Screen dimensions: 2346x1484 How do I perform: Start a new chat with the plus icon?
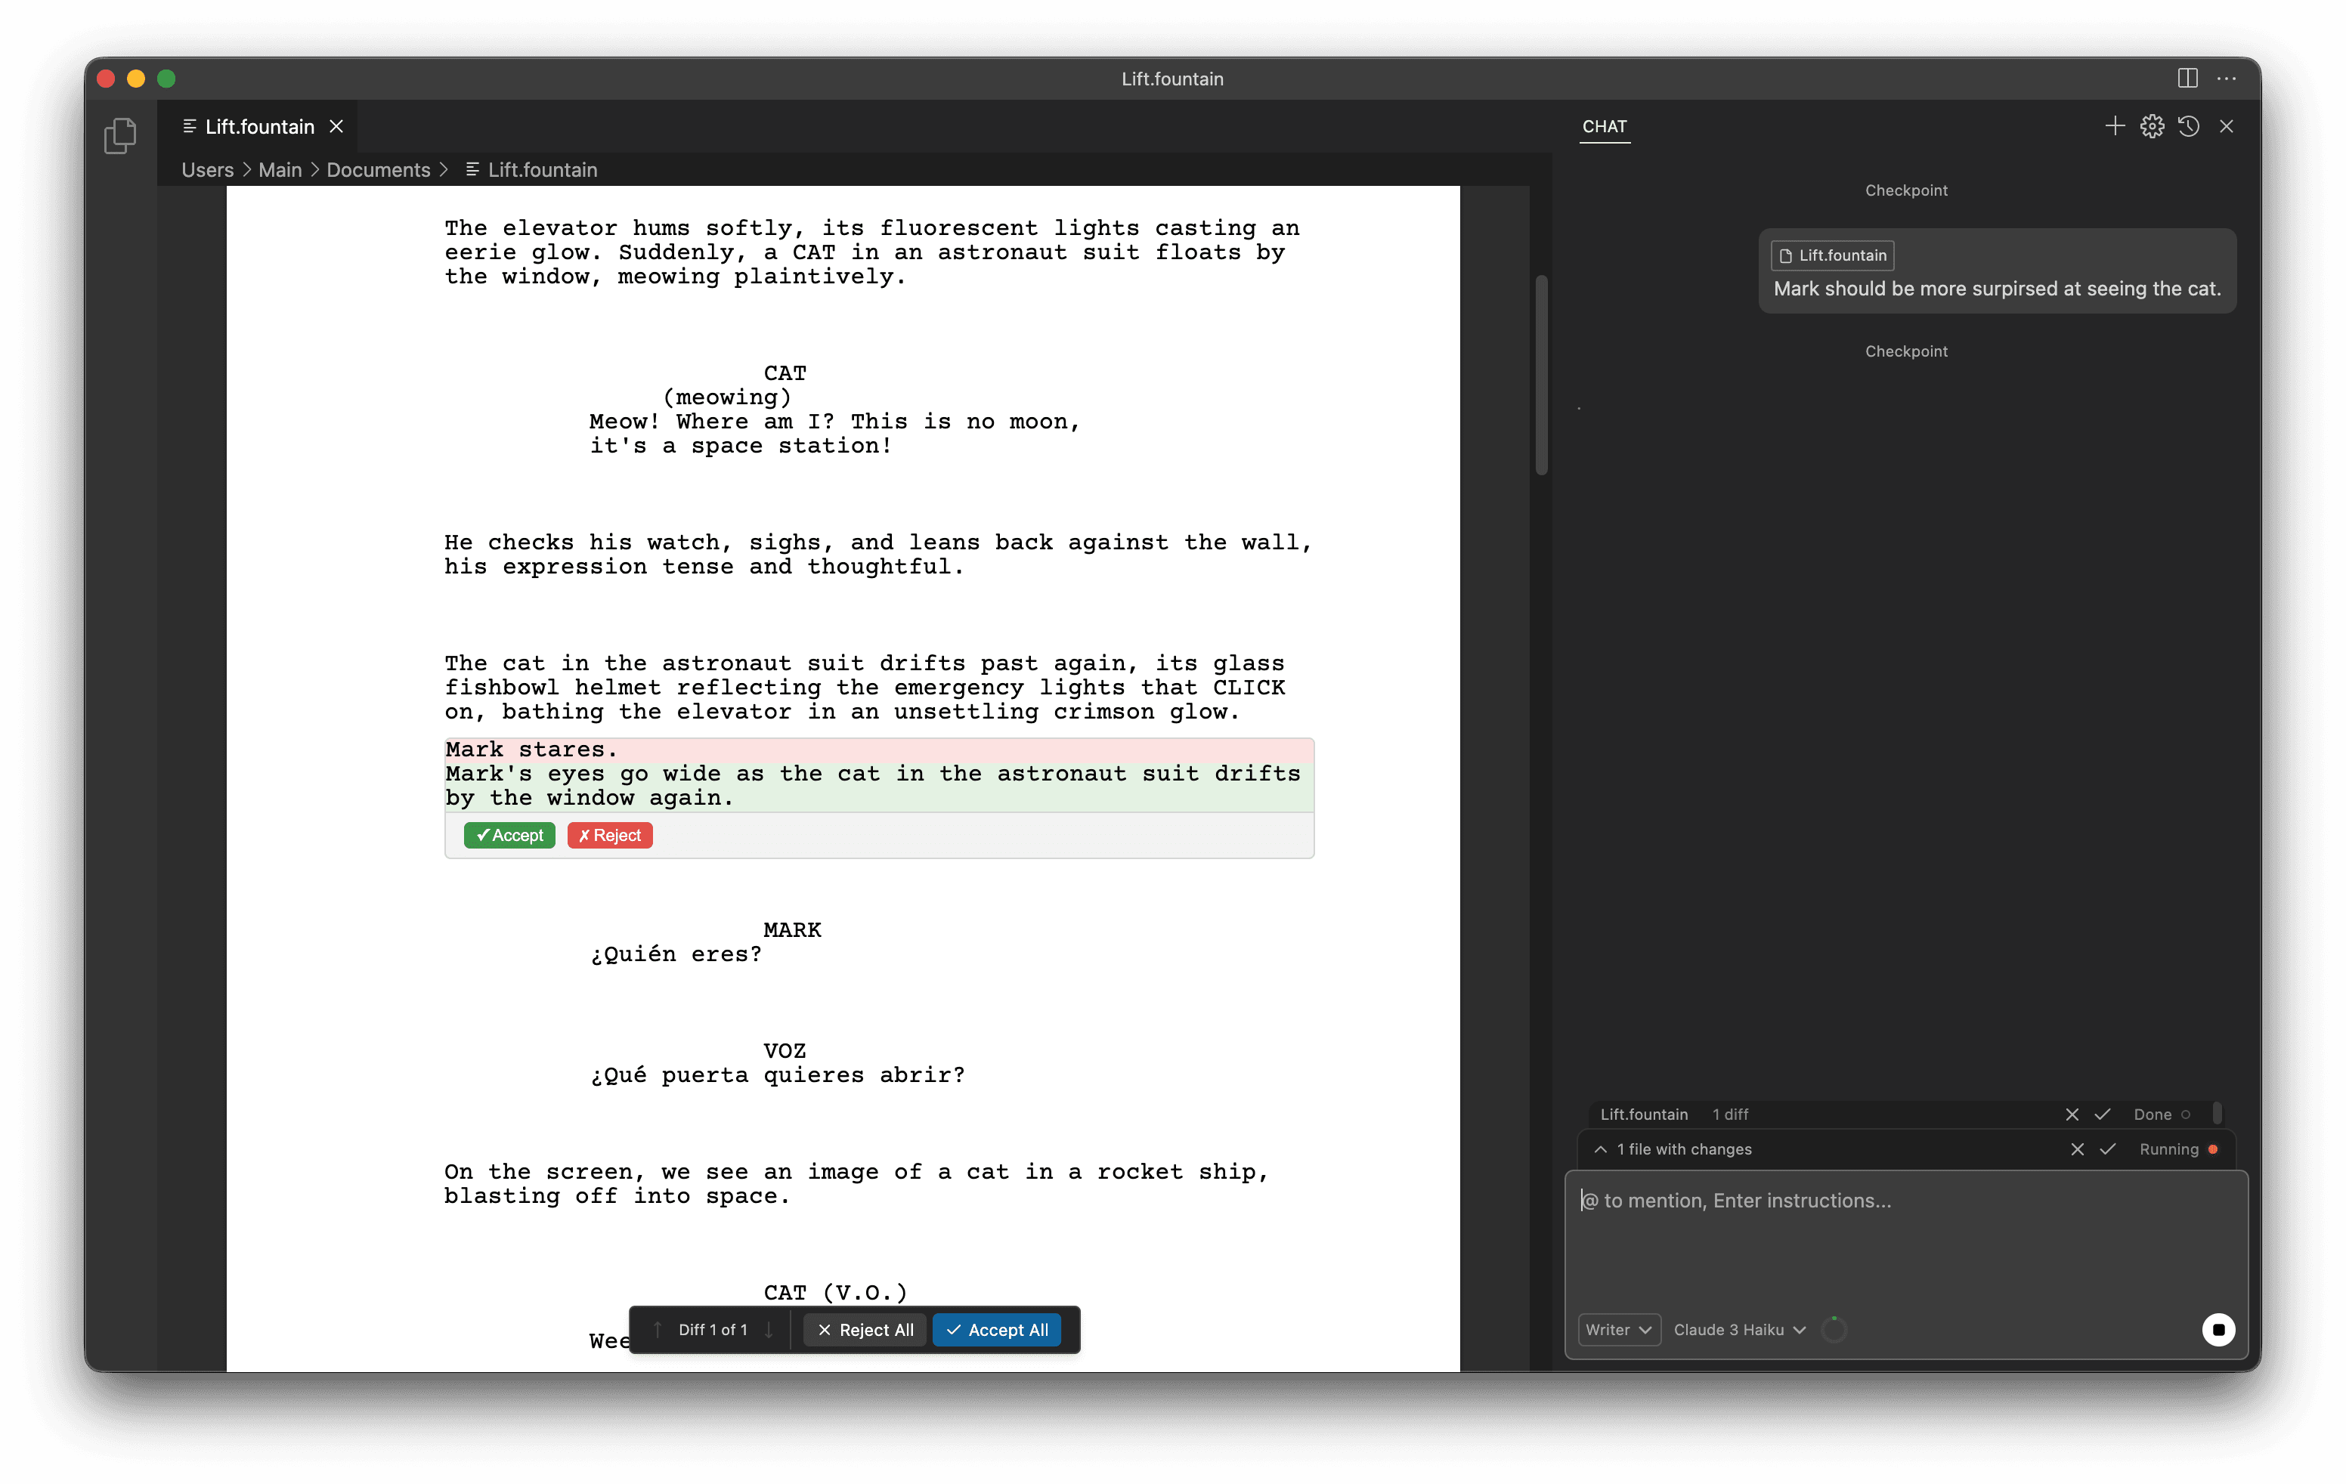click(x=2114, y=125)
